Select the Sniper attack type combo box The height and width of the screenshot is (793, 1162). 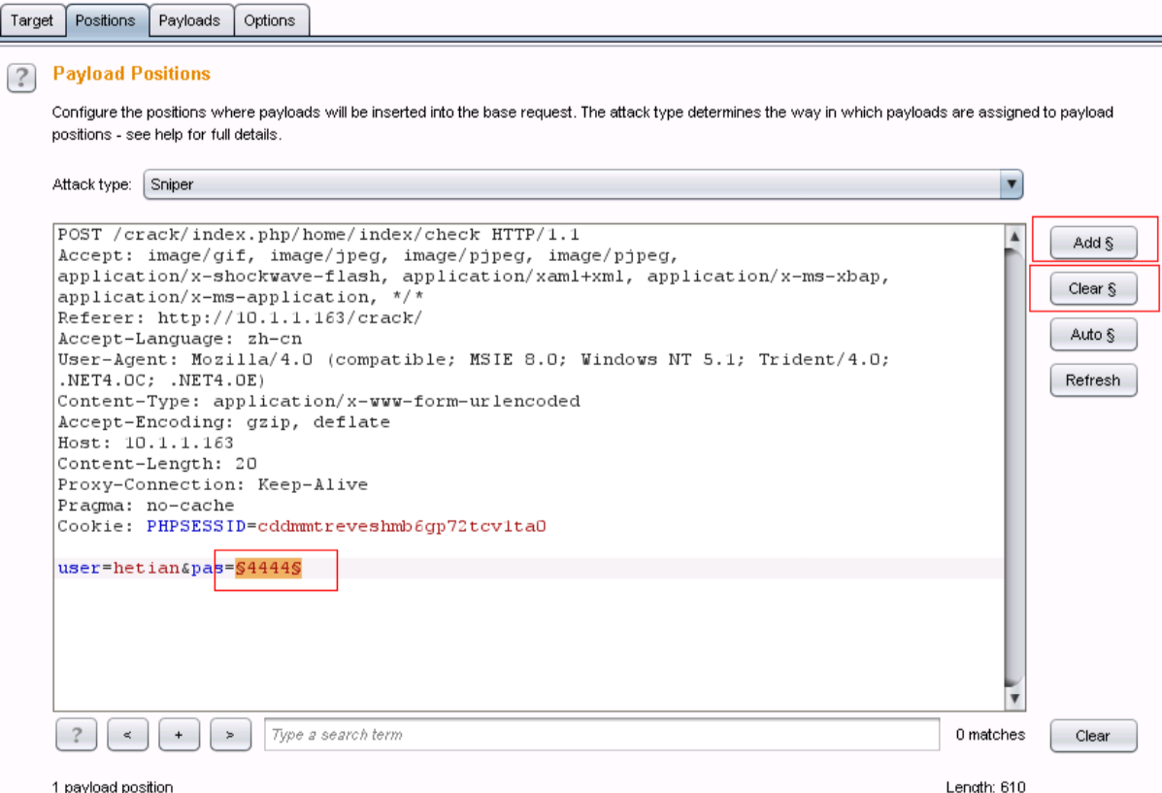pos(582,184)
